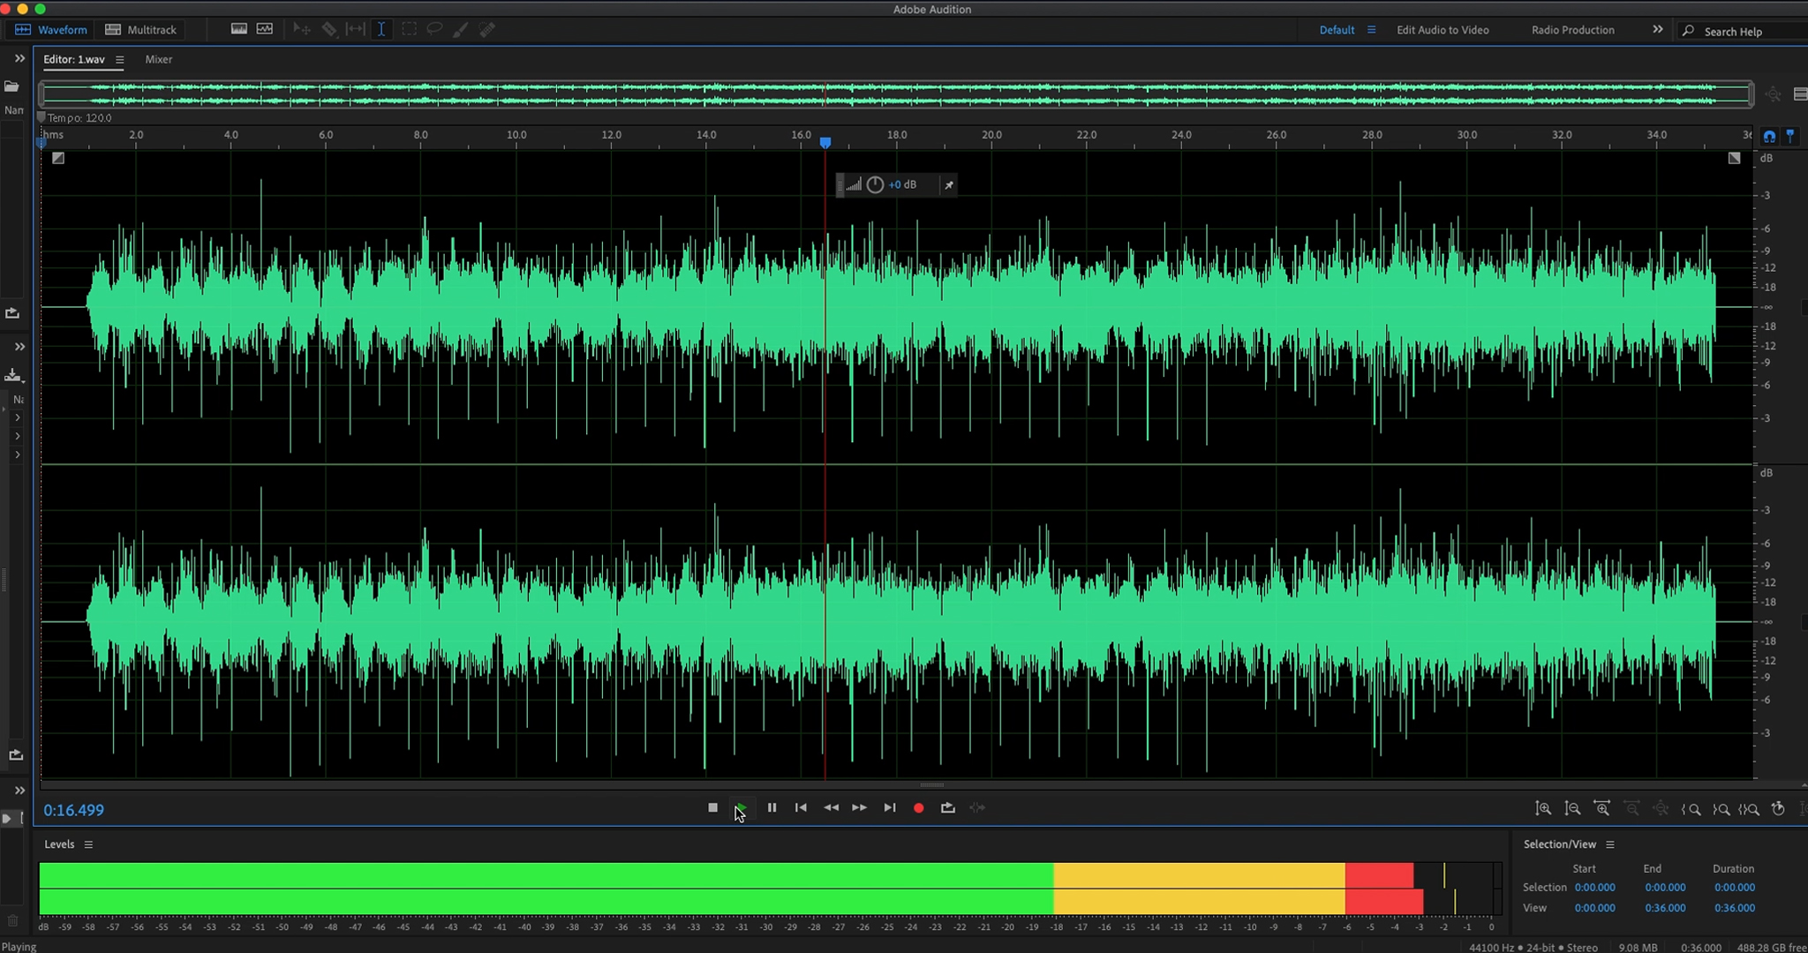Click the fade-out handle at waveform end
1808x953 pixels.
click(x=1734, y=158)
